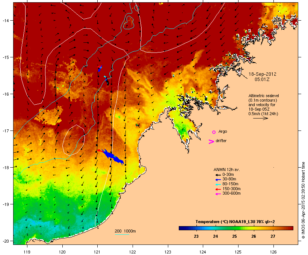
Task: Click the cyan 80-150m arrow legend icon
Action: click(x=218, y=184)
